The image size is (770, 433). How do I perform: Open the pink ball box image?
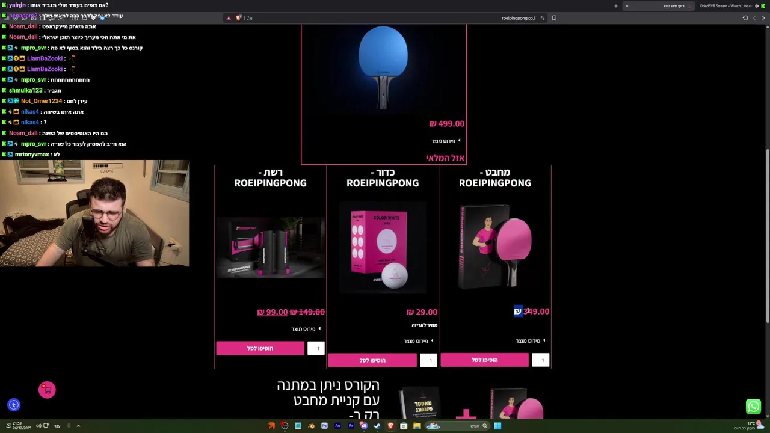383,248
